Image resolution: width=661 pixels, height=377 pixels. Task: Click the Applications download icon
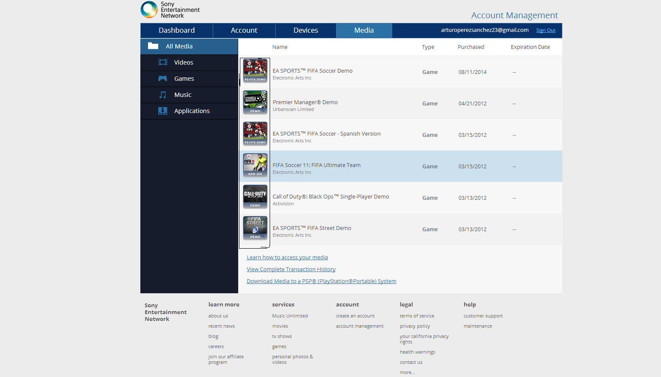(x=162, y=111)
